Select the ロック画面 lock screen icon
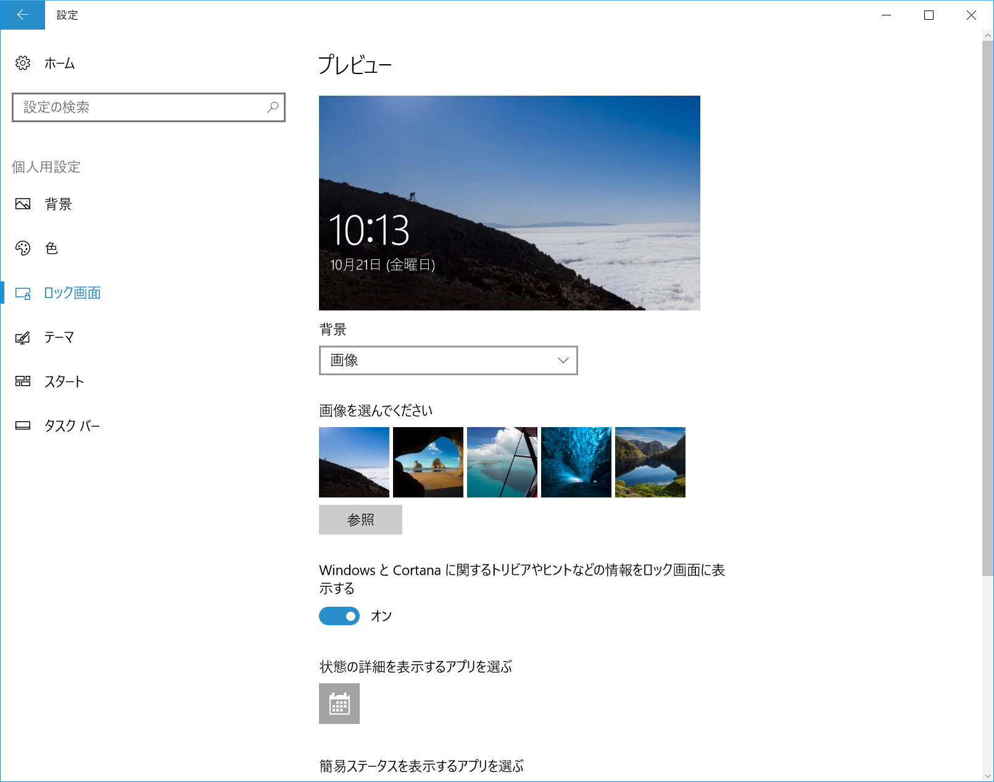The width and height of the screenshot is (994, 782). (x=23, y=293)
